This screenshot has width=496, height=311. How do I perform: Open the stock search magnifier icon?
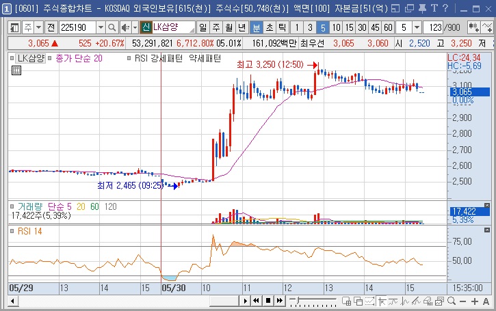[x=112, y=27]
